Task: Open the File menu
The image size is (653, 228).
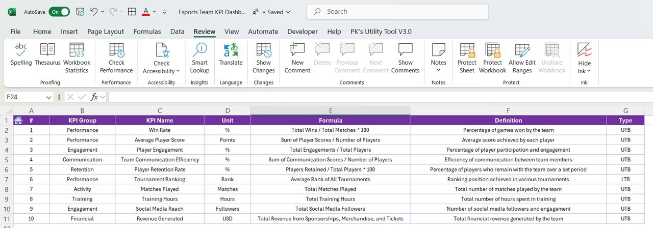Action: (x=16, y=32)
